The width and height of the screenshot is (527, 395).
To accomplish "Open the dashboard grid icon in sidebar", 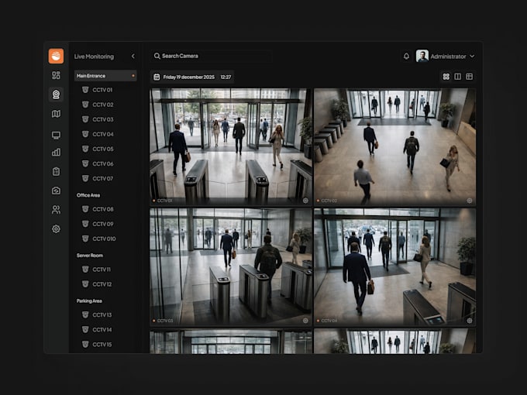I will 56,75.
